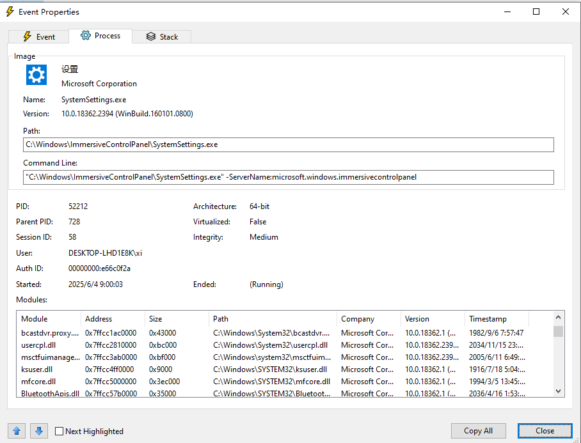Click the next event down-arrow icon
Screen dimensions: 581x443
coord(39,431)
